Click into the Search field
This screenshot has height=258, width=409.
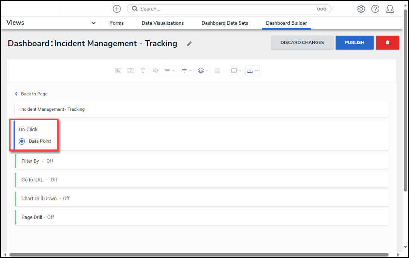tap(226, 9)
